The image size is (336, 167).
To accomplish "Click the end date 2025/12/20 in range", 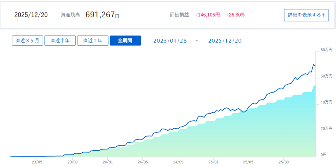I will pos(225,41).
